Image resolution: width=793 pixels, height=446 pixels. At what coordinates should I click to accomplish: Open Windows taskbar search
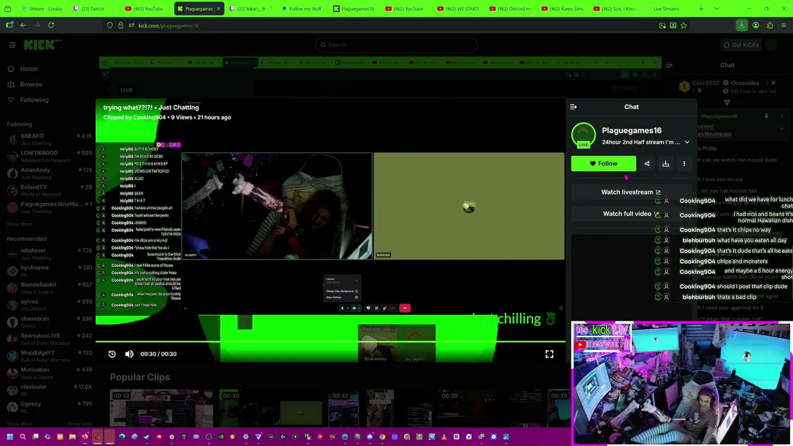point(22,437)
